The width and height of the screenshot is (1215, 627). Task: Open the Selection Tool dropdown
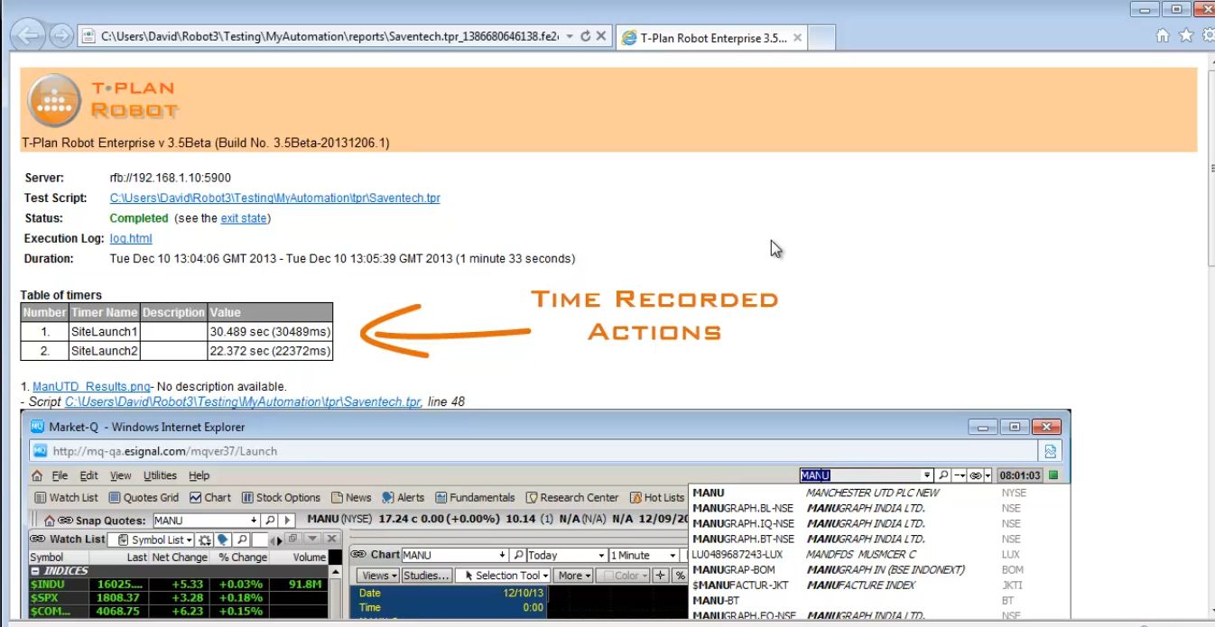pyautogui.click(x=502, y=576)
